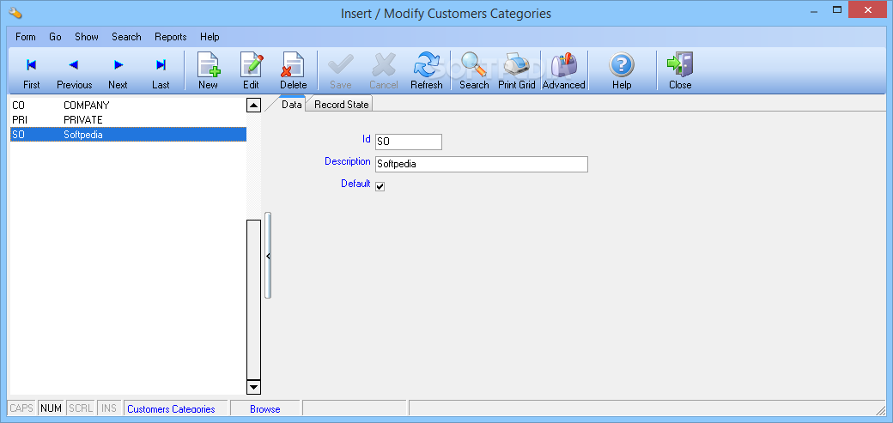The image size is (893, 423).
Task: Click the greyed Save toolbar icon
Action: coord(341,71)
